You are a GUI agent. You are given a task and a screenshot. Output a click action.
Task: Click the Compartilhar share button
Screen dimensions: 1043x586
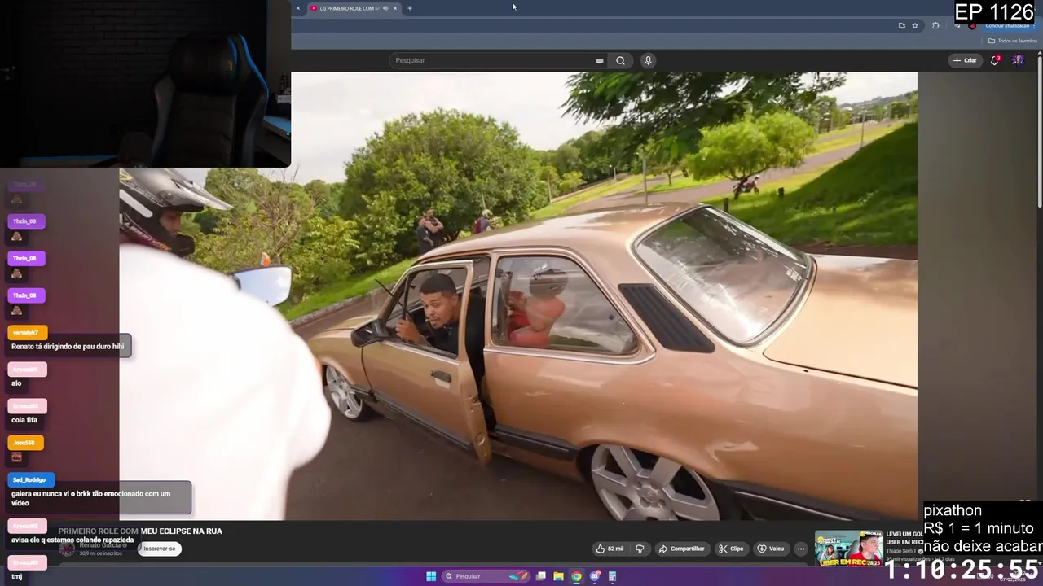681,549
